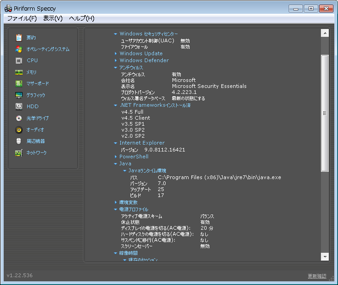Select the v4.5 Client row
Viewport: 338px width, 285px height.
point(136,118)
